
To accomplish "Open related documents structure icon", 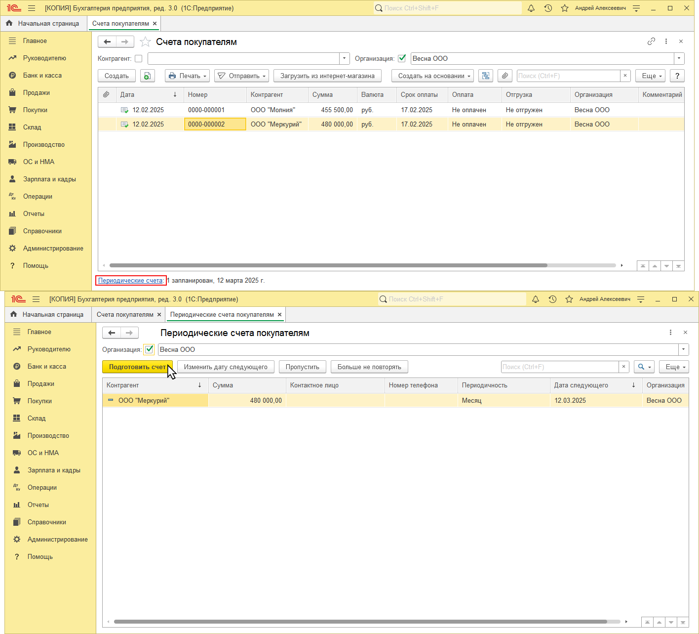I will pos(486,76).
